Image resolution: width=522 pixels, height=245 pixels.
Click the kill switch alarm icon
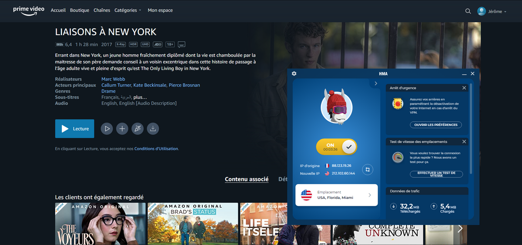click(x=398, y=103)
